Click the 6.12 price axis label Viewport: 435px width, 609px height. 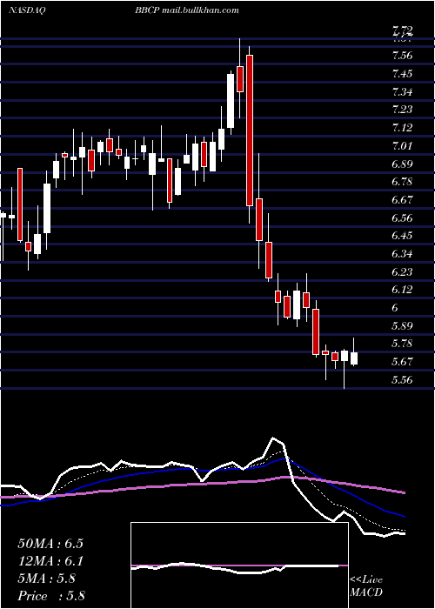pyautogui.click(x=402, y=290)
